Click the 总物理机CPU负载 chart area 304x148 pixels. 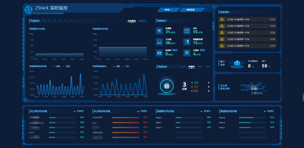(x=59, y=46)
